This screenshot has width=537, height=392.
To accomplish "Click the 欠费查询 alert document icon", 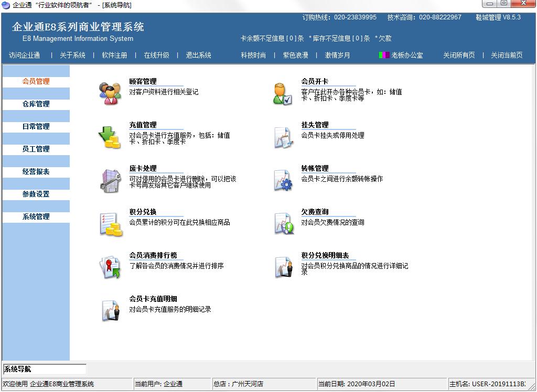I will [284, 224].
